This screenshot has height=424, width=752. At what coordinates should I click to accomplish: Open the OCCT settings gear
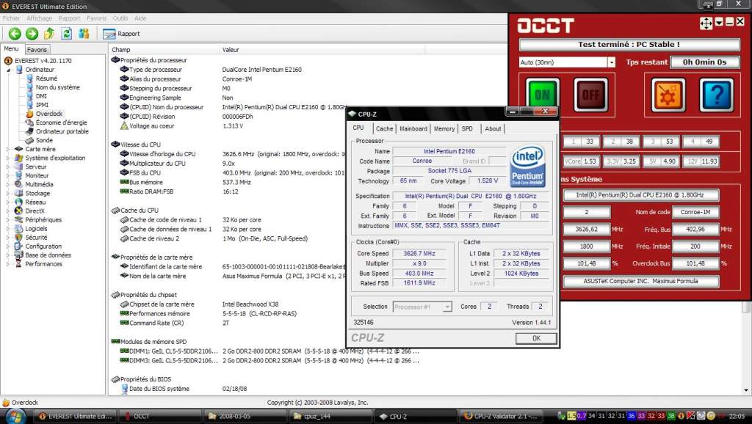tap(668, 95)
